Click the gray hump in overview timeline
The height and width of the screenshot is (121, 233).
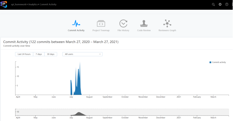(79, 114)
